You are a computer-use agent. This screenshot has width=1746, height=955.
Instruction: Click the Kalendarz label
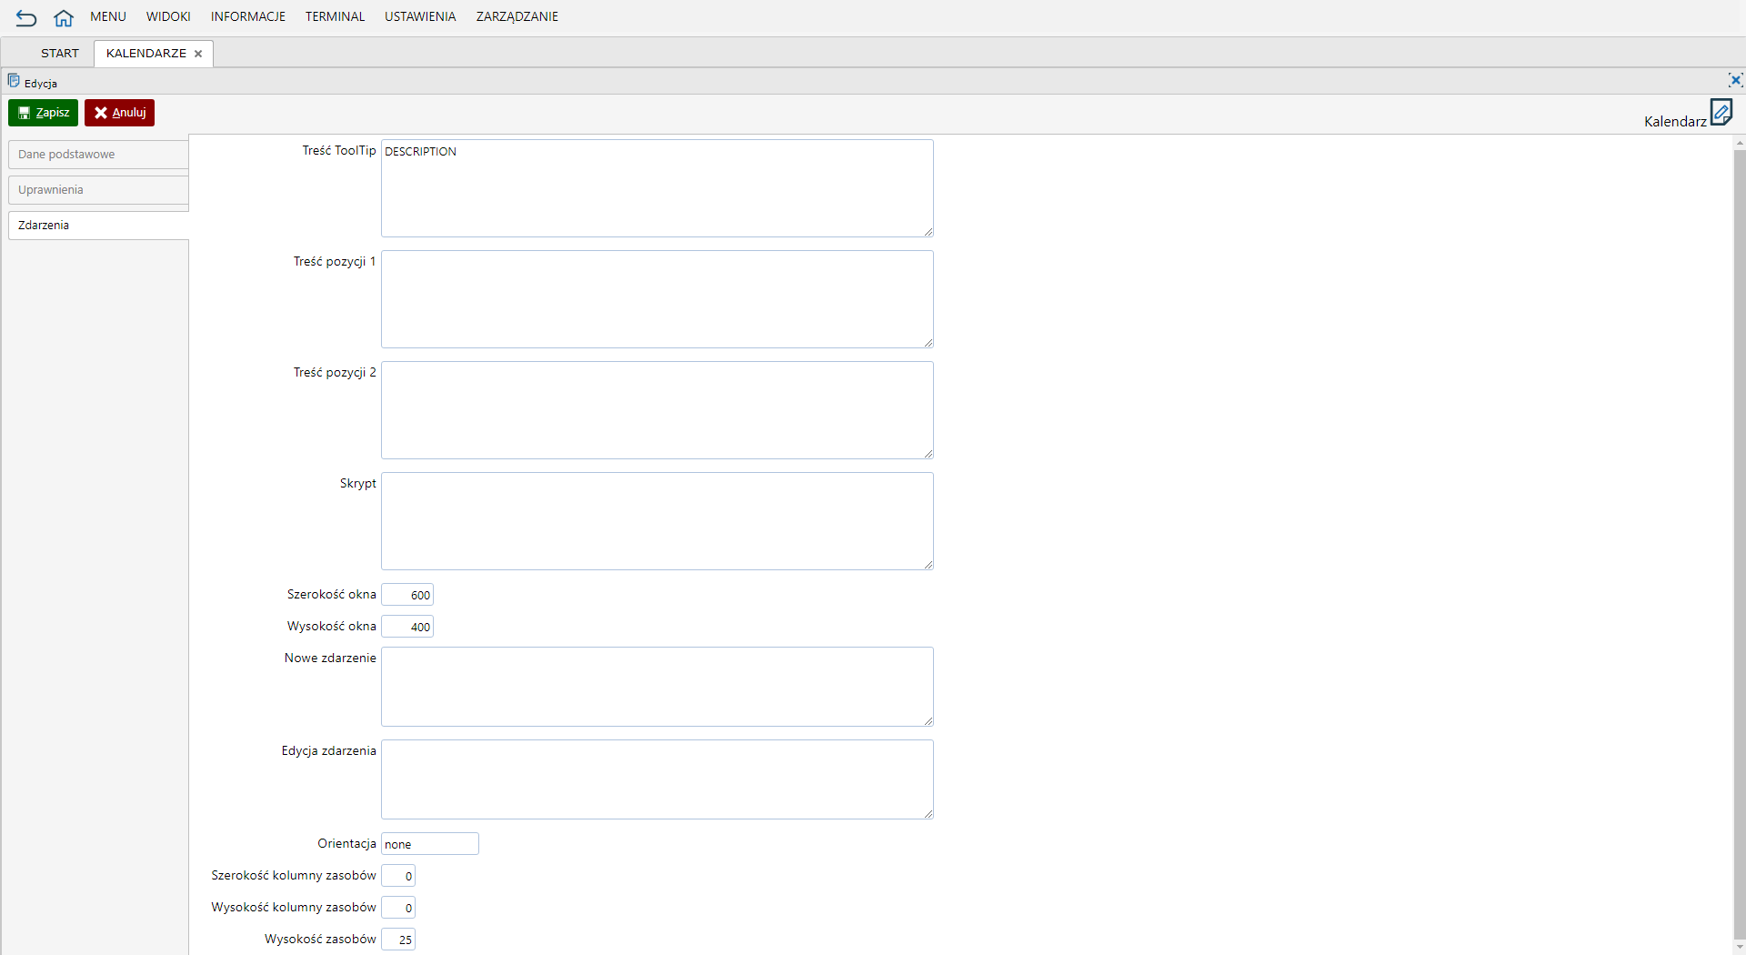pyautogui.click(x=1675, y=122)
